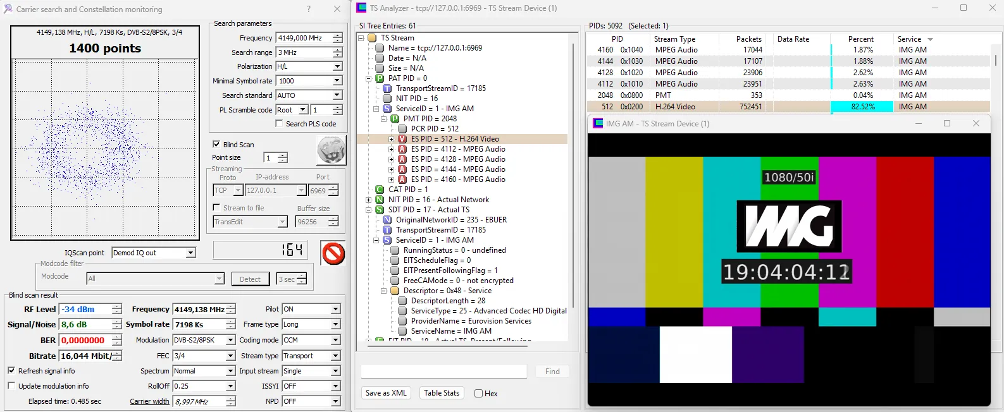Viewport: 1004px width, 412px height.
Task: Click the green P icon next to PAT PID
Action: [x=380, y=78]
